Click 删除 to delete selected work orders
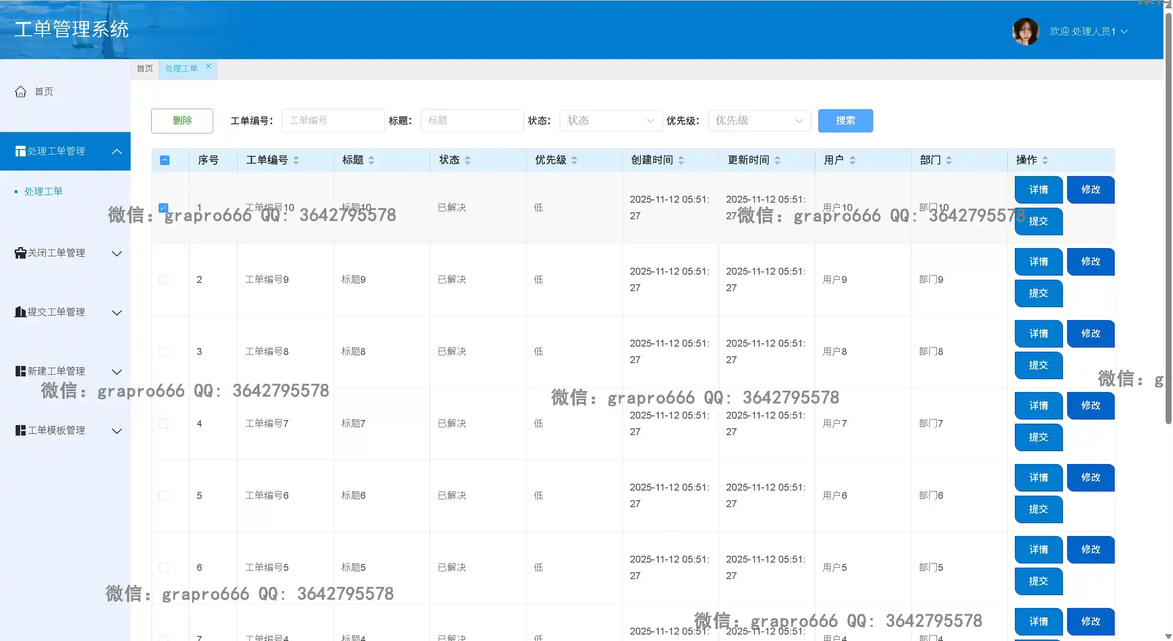 click(x=182, y=121)
